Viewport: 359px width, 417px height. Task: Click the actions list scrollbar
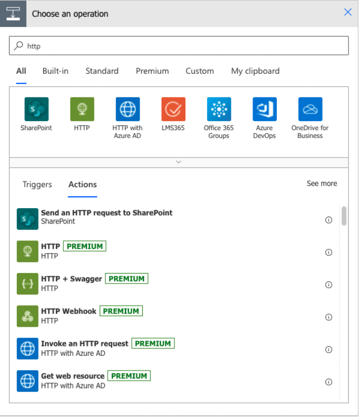click(344, 216)
